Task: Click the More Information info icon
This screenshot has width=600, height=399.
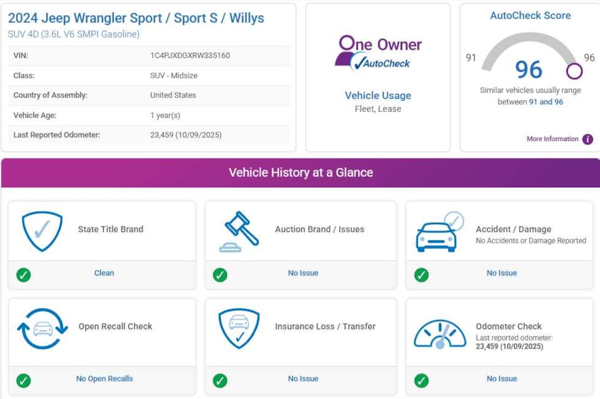Action: [587, 139]
